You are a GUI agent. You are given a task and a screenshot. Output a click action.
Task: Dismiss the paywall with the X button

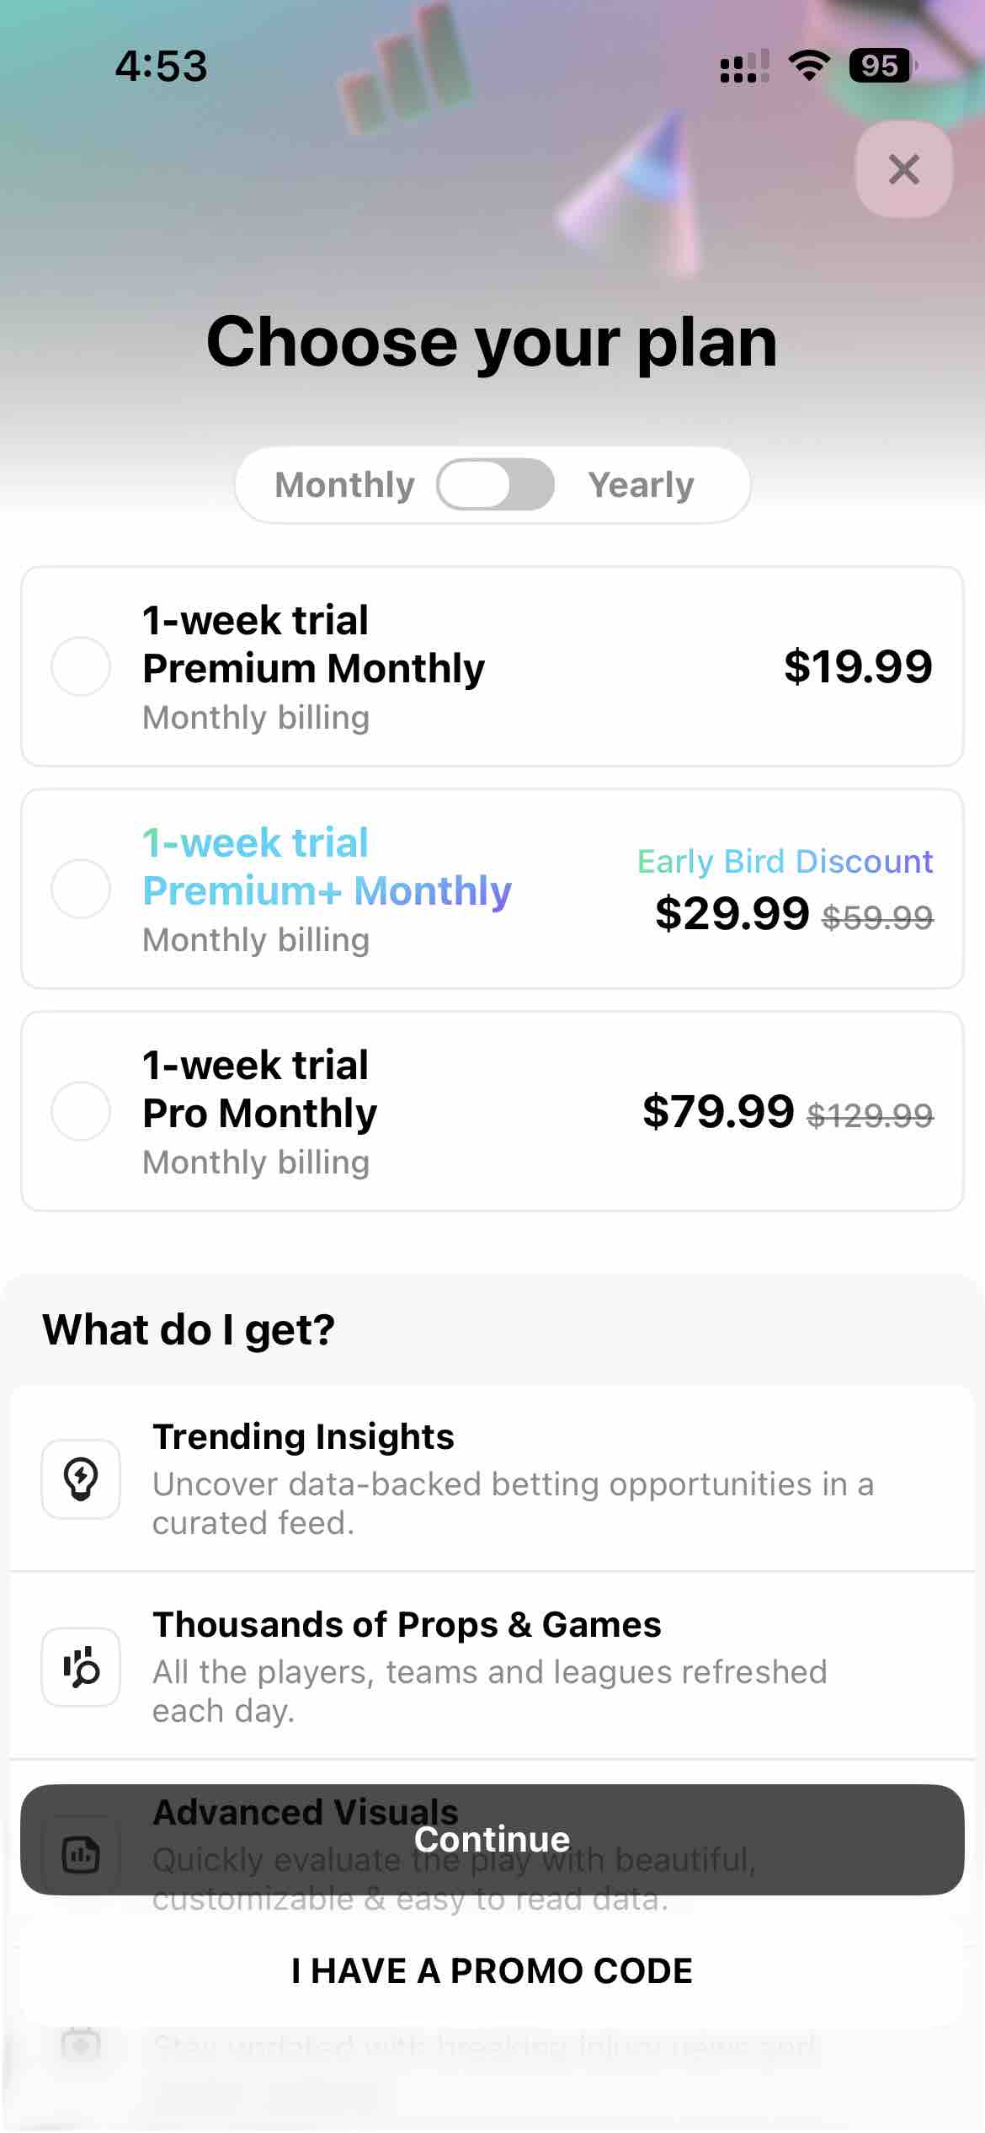pyautogui.click(x=902, y=169)
